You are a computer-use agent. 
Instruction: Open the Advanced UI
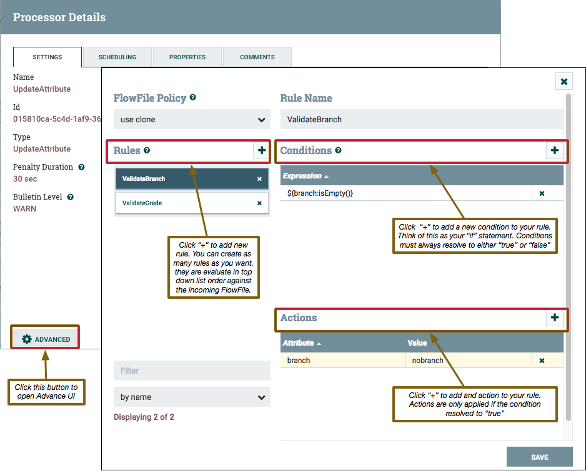[x=44, y=337]
